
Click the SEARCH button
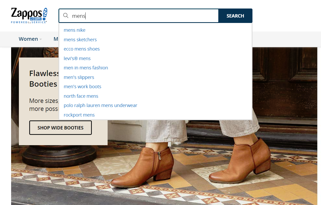coord(235,16)
